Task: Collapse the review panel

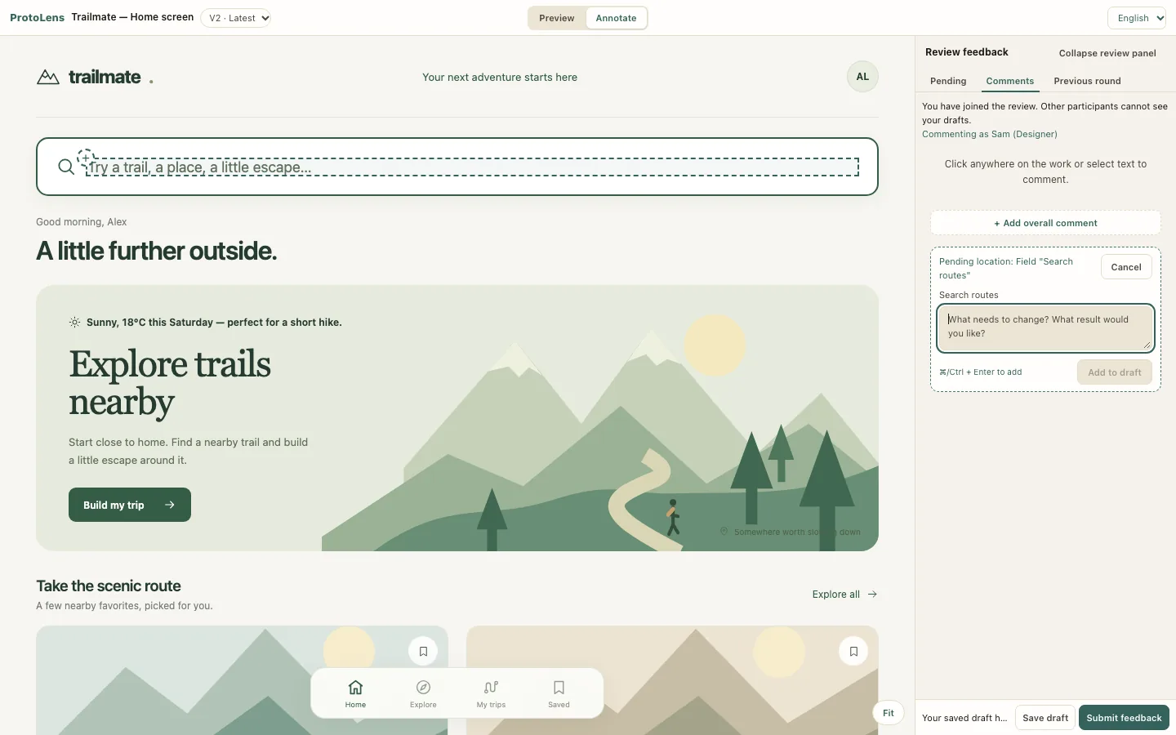Action: pyautogui.click(x=1107, y=53)
